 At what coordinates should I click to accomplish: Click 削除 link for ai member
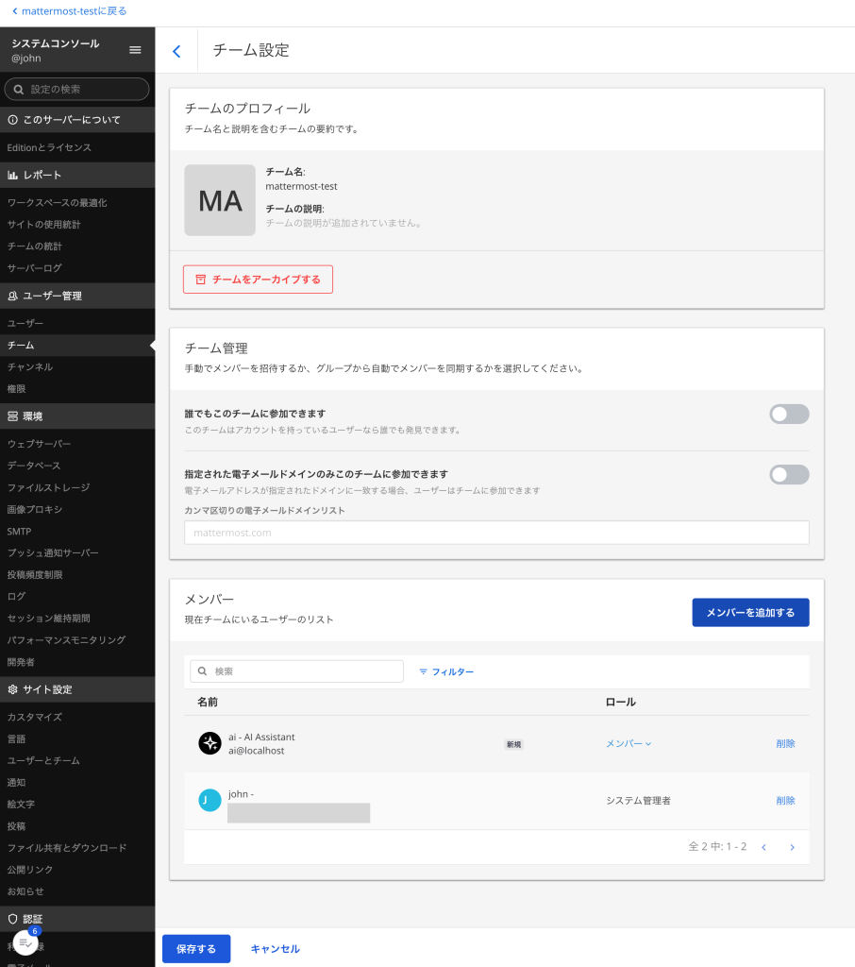785,743
